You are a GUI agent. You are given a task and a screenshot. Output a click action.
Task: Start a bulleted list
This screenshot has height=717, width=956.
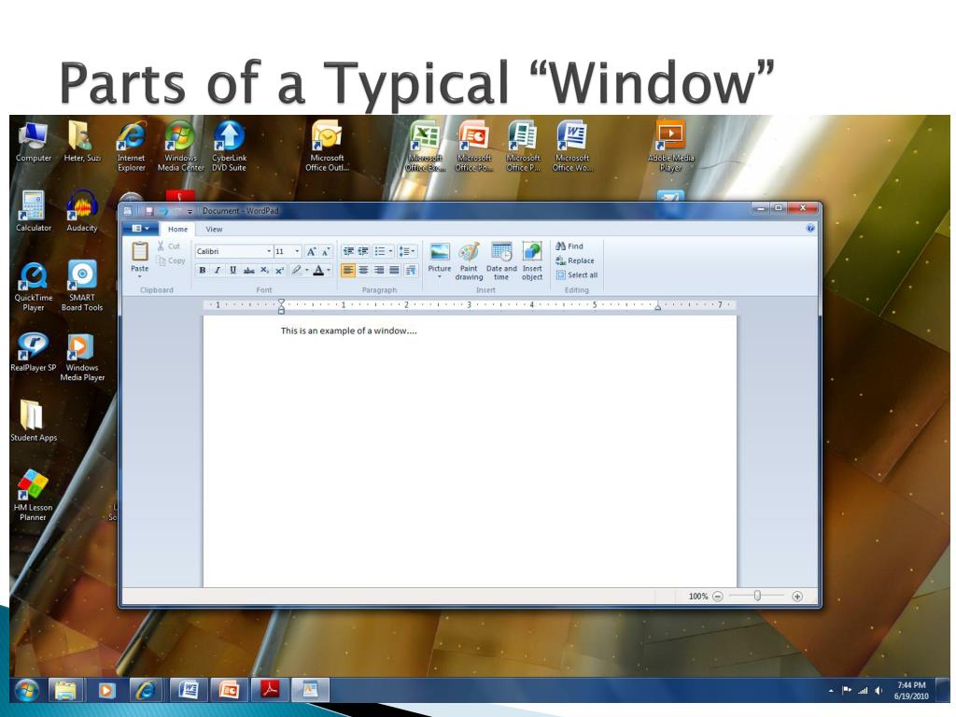click(380, 251)
